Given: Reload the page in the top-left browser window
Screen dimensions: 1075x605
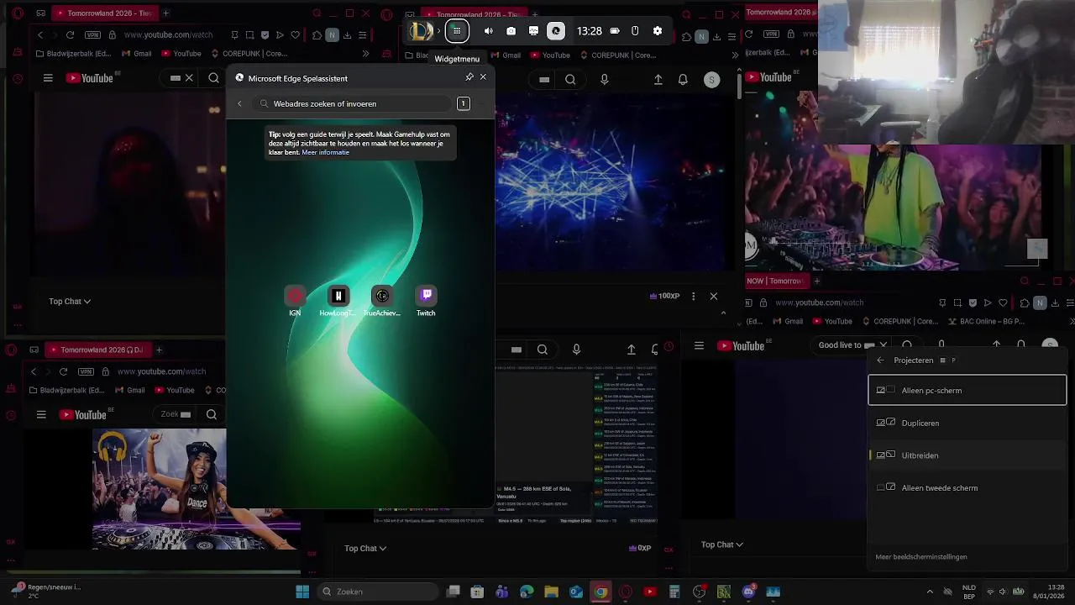Looking at the screenshot, I should [x=70, y=34].
